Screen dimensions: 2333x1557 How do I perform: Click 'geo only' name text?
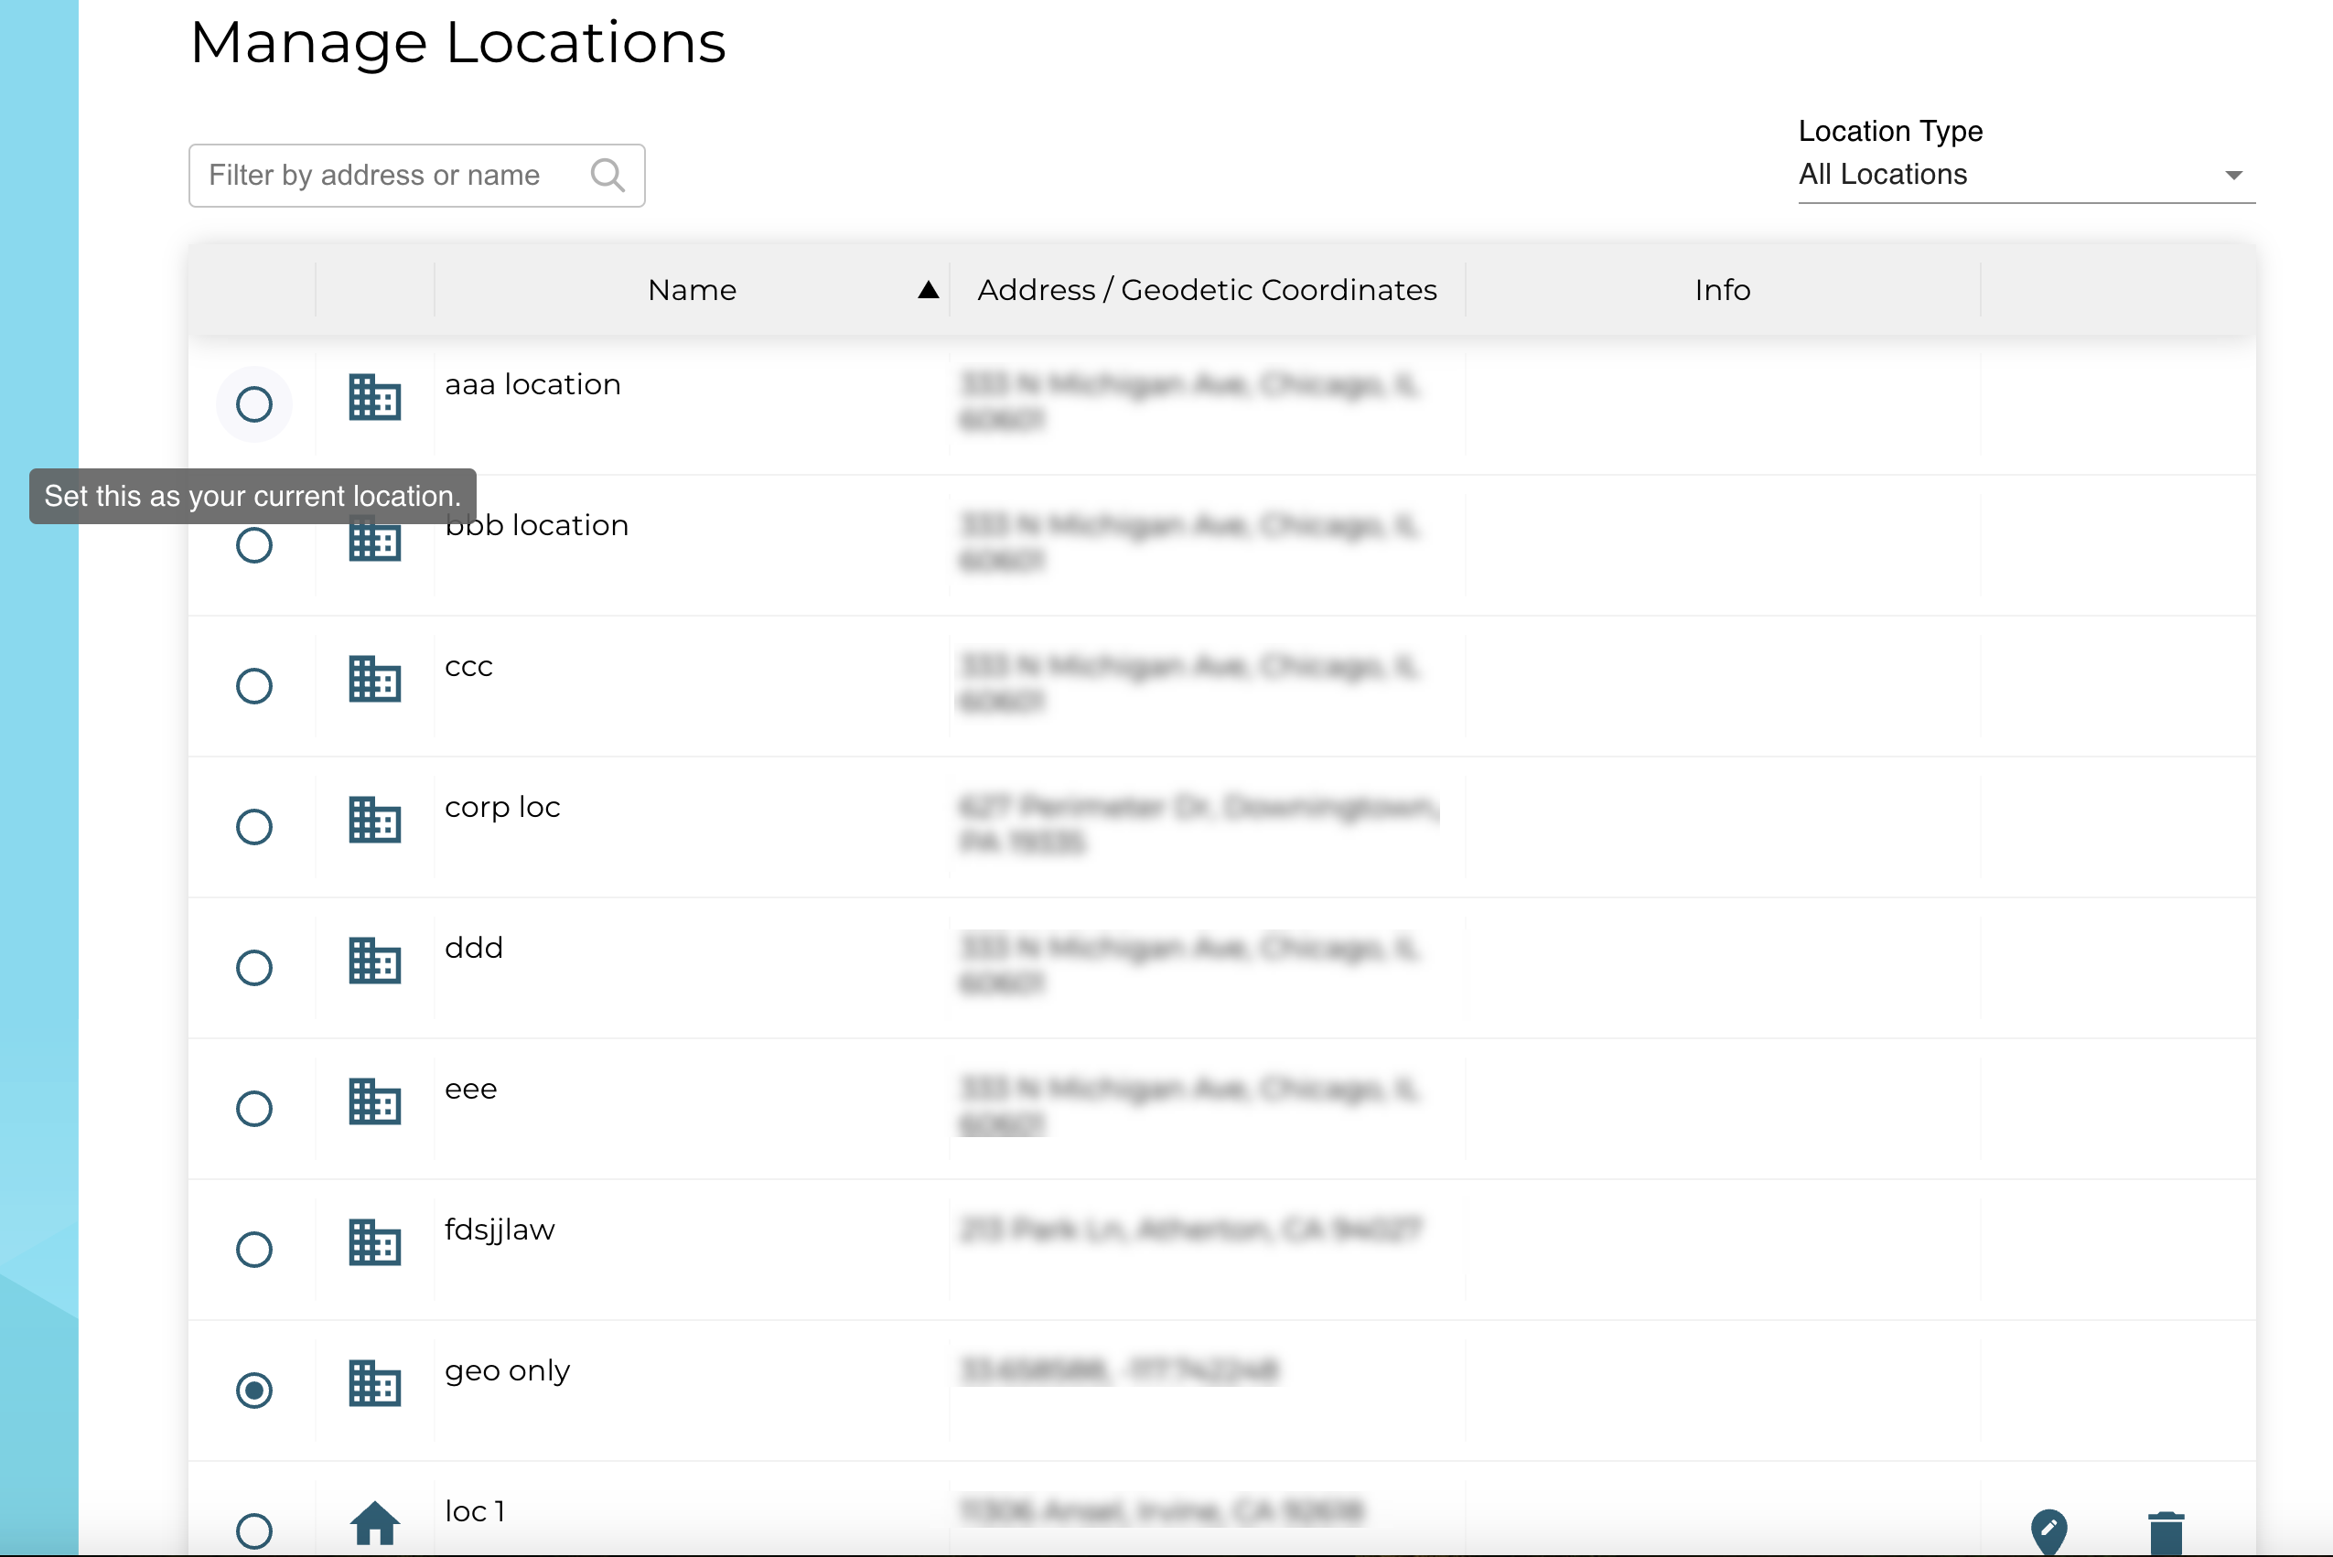click(508, 1372)
